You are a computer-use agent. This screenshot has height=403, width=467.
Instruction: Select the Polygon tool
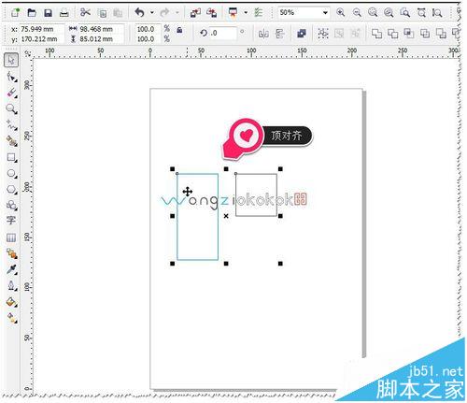tap(12, 190)
